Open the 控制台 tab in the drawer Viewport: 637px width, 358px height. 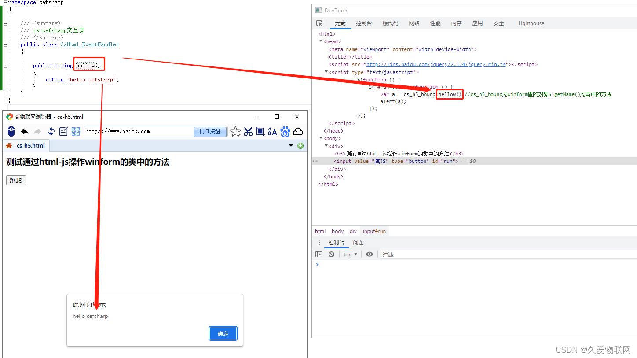pos(337,242)
